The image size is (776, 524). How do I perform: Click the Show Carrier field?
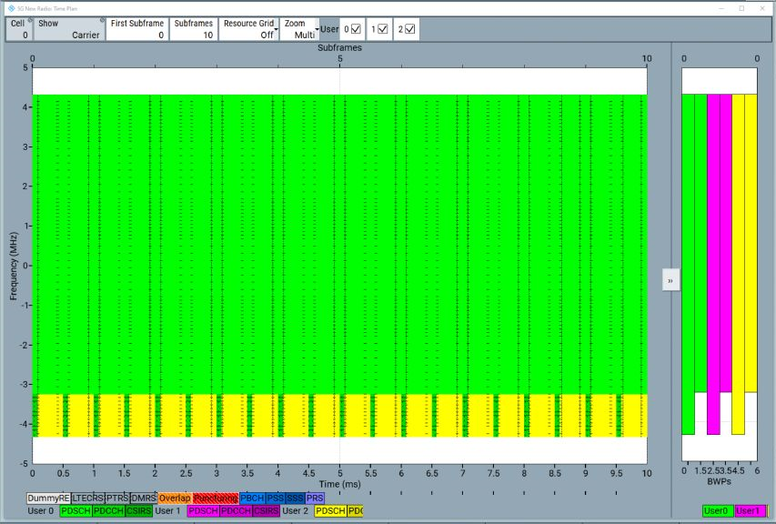(69, 29)
